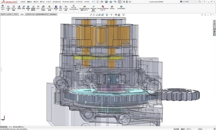Toggle the selection cursor tool in top toolbar

pos(120,2)
